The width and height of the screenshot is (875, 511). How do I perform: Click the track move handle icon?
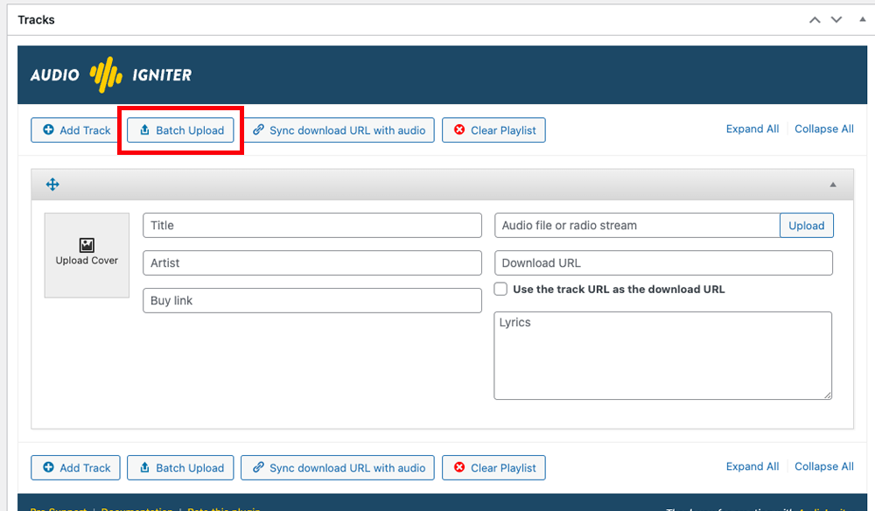coord(52,185)
